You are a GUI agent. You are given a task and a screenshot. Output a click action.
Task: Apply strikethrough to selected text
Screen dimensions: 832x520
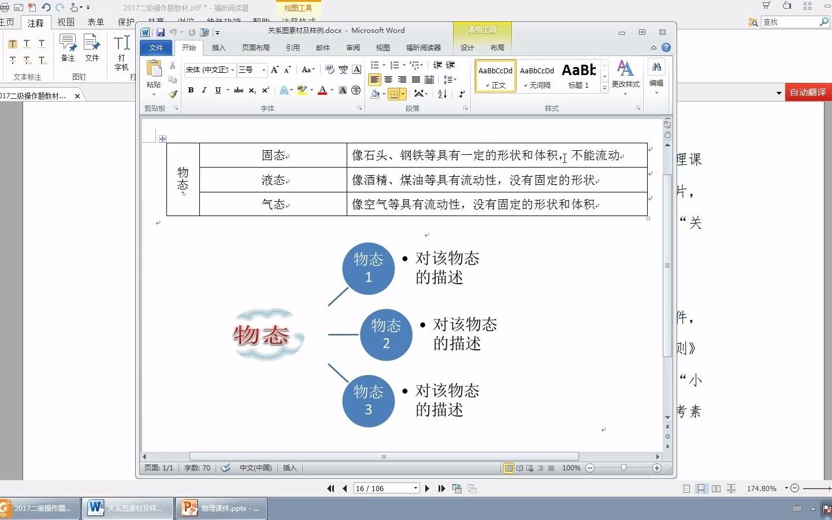coord(239,90)
